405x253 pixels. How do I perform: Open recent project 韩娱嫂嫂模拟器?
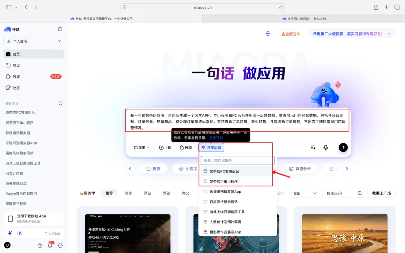coord(18,133)
